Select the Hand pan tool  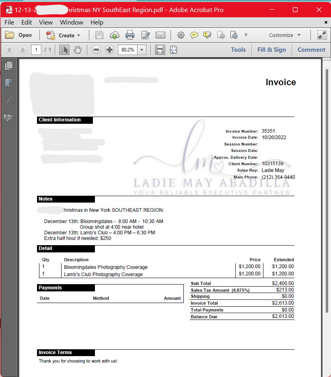(78, 50)
